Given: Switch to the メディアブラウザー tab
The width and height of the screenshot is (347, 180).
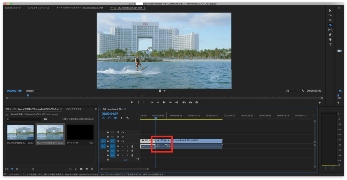Looking at the screenshot, I should pyautogui.click(x=75, y=109).
